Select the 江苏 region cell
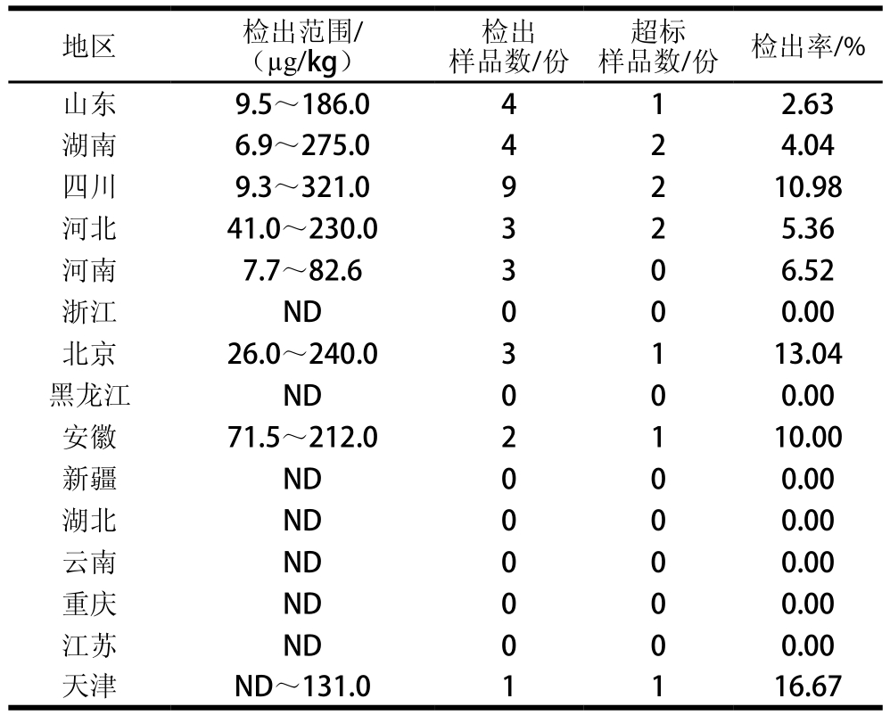The width and height of the screenshot is (890, 715). [89, 645]
